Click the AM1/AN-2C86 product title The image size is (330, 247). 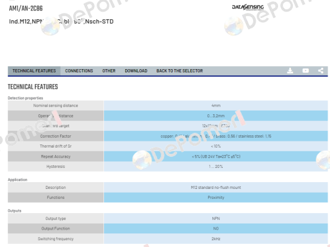click(25, 8)
